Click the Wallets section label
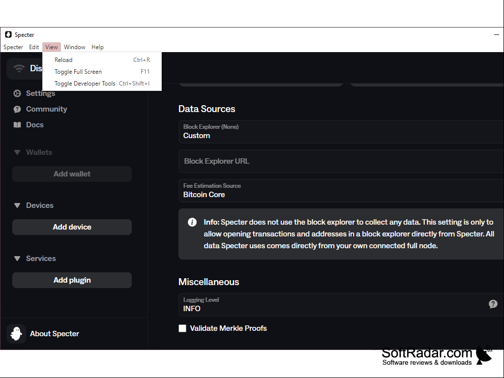 (x=39, y=152)
